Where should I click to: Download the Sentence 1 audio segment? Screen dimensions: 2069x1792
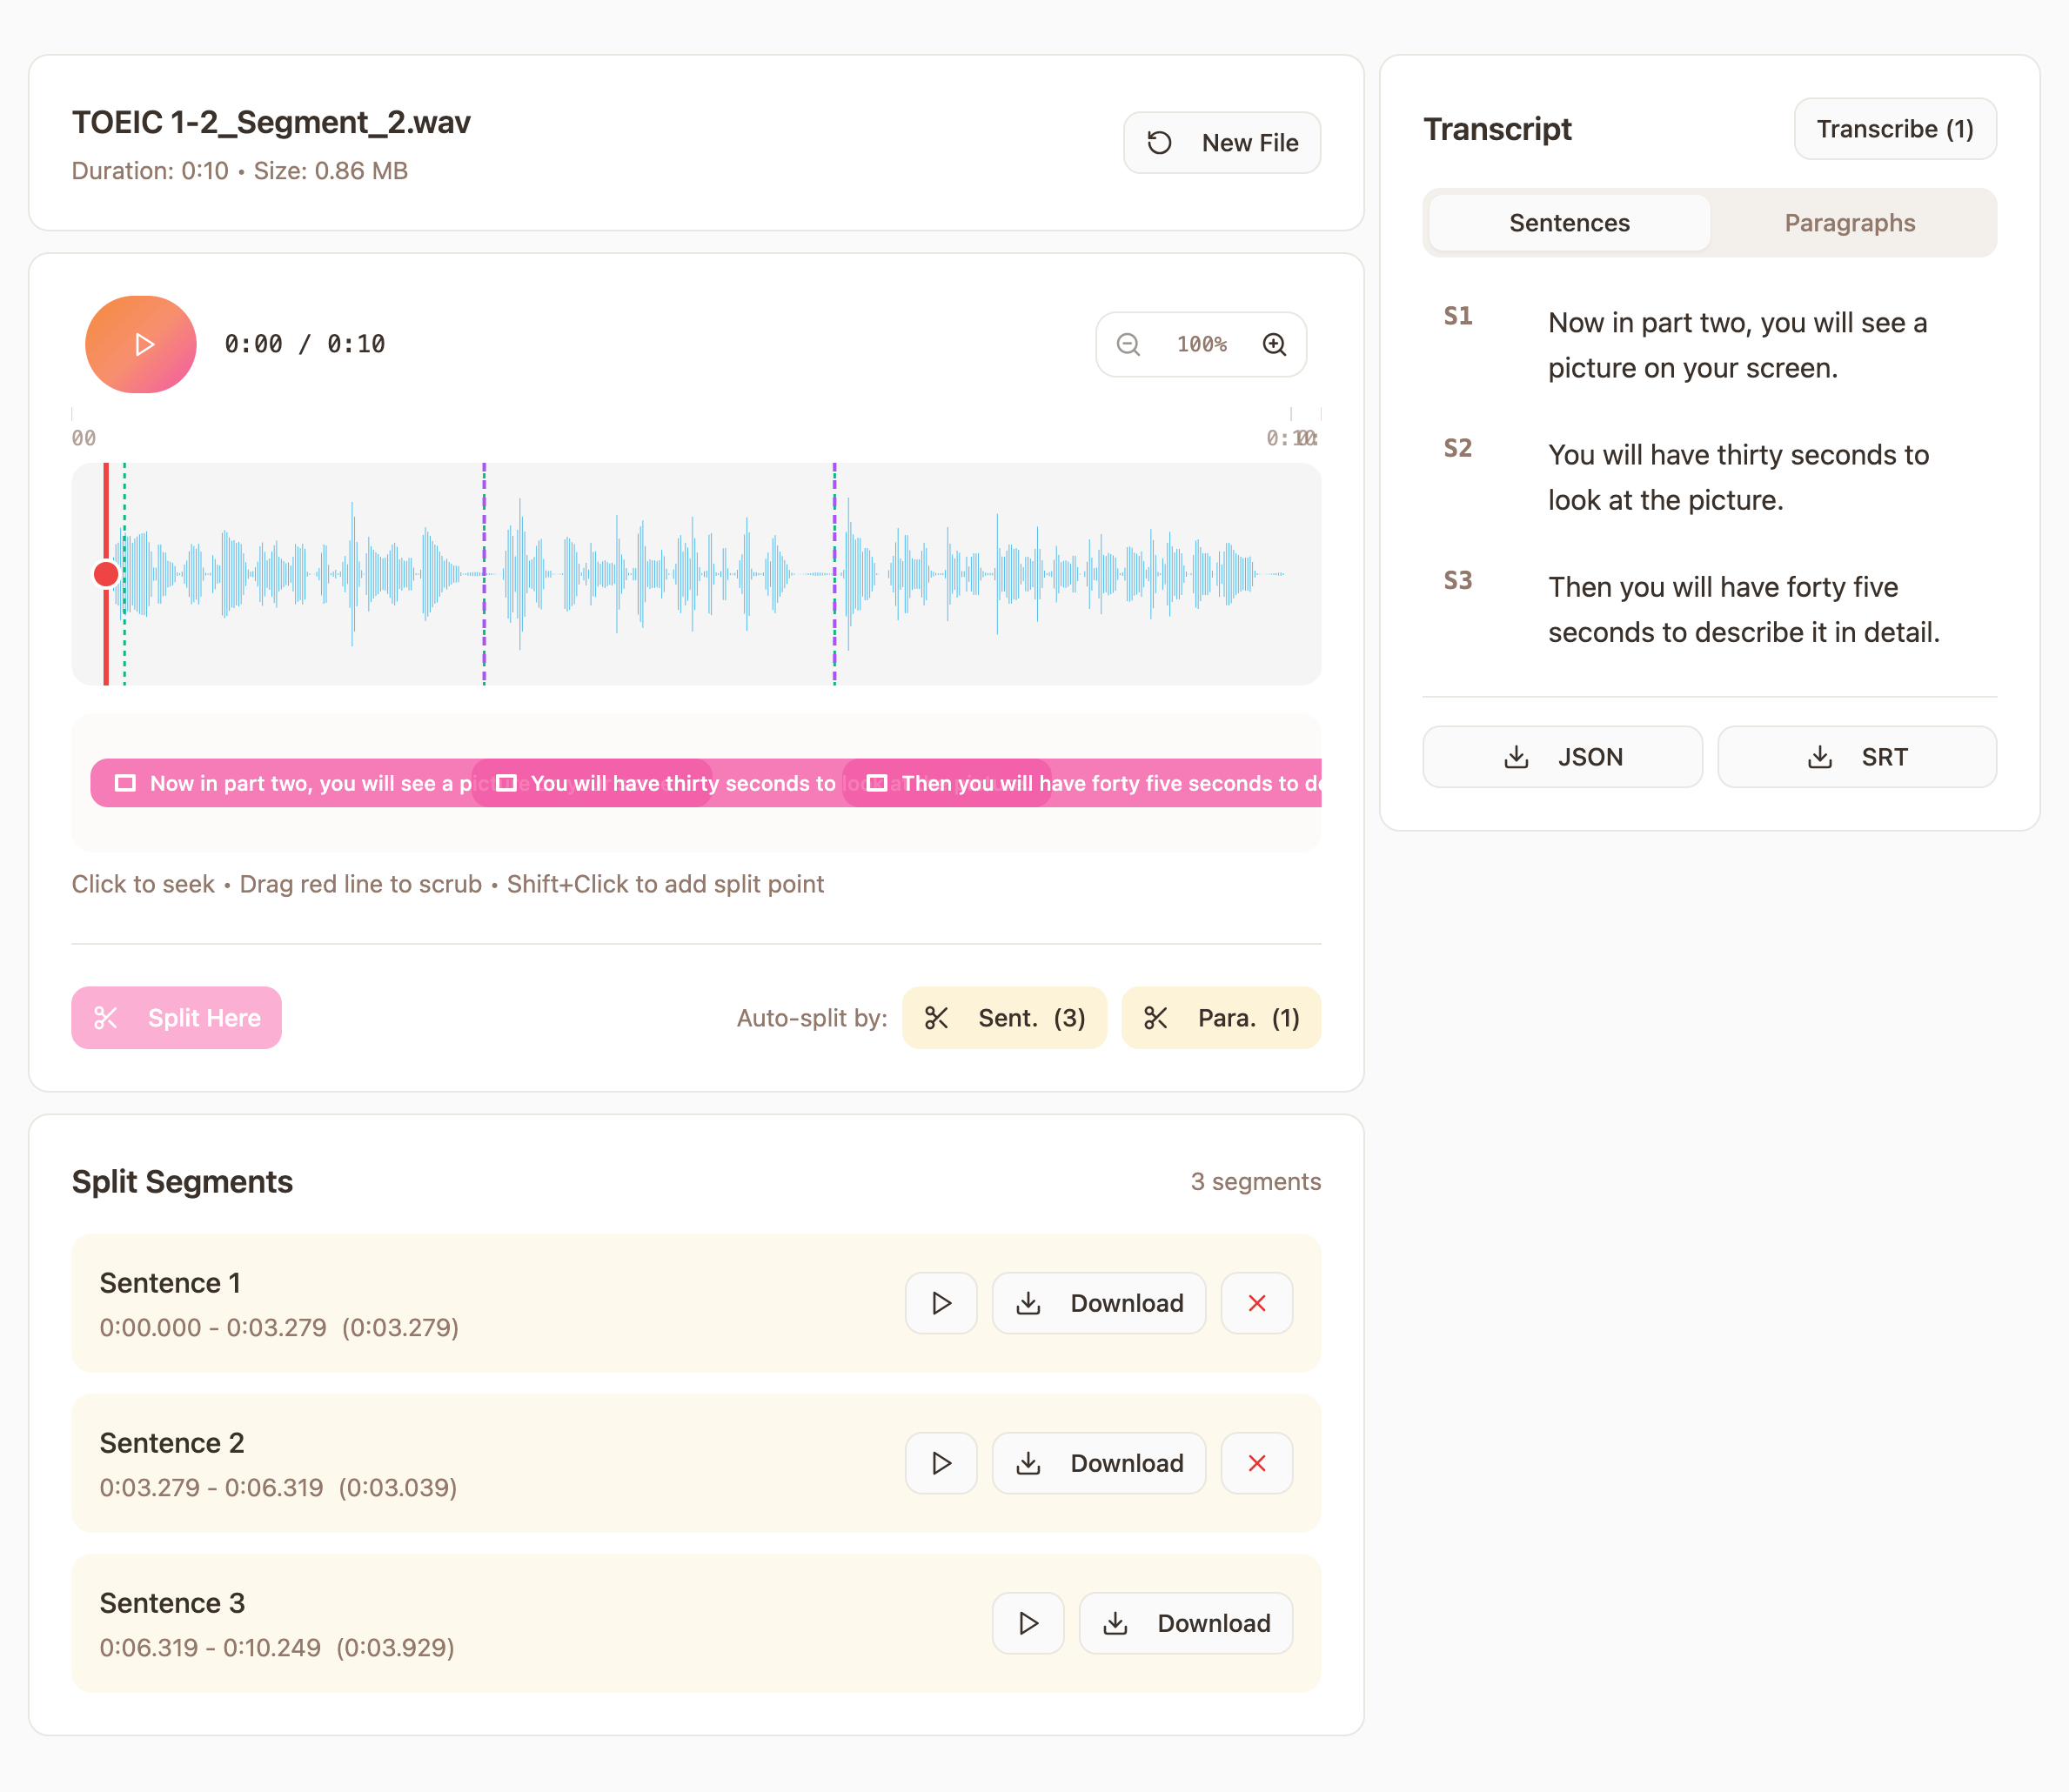pyautogui.click(x=1098, y=1303)
